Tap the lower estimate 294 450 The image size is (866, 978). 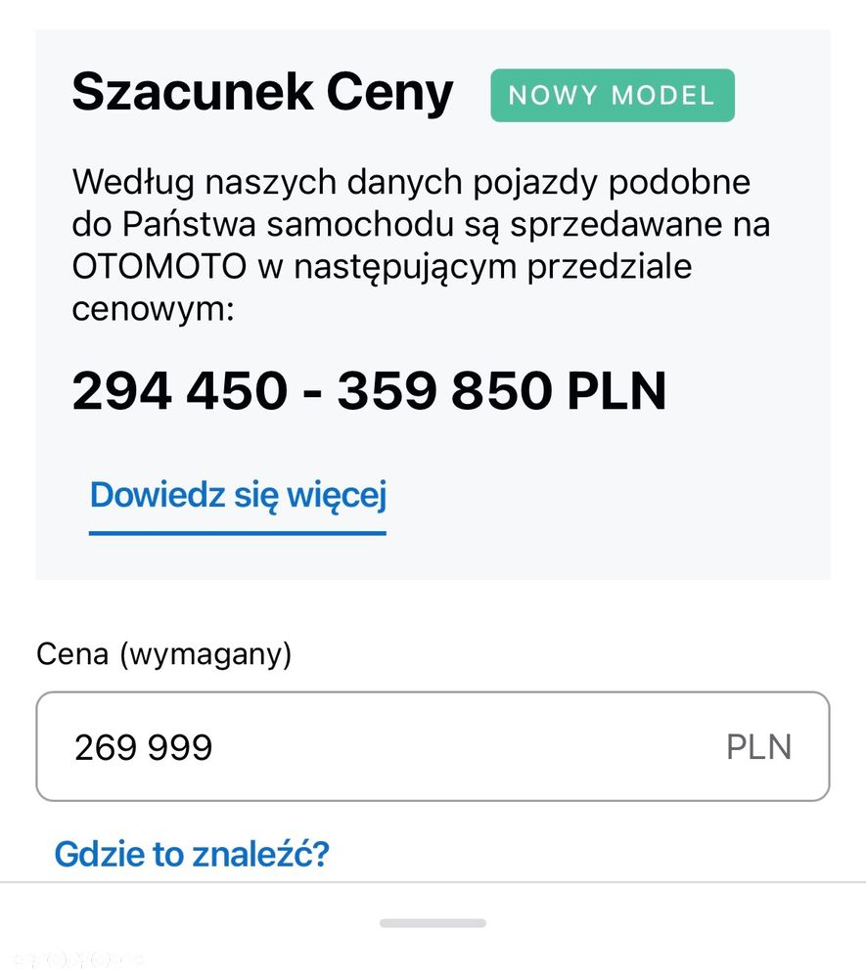click(179, 391)
